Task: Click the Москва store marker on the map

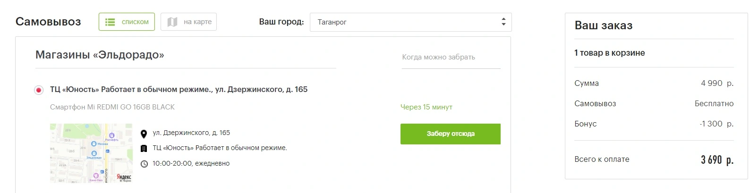Action: click(x=94, y=144)
